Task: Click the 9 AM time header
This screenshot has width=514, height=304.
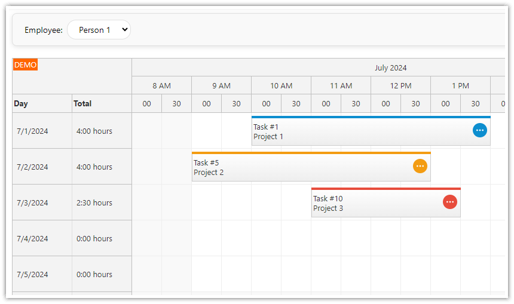Action: tap(221, 85)
